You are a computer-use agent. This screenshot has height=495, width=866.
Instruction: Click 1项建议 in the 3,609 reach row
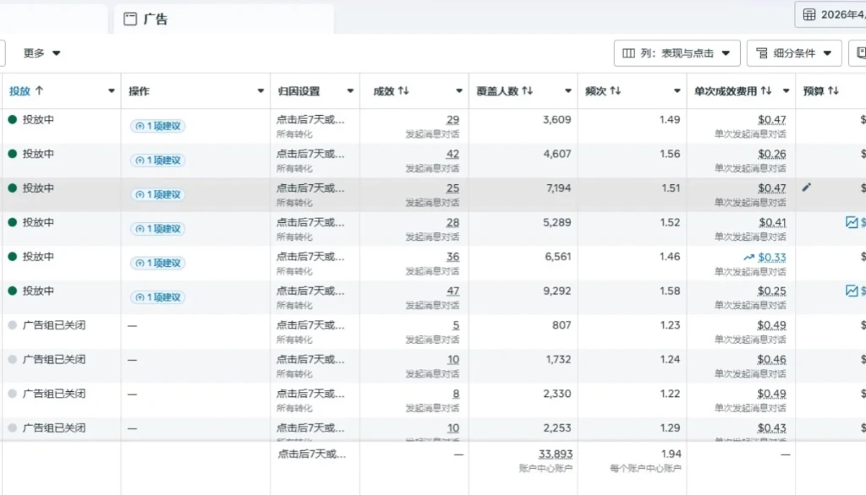point(158,126)
